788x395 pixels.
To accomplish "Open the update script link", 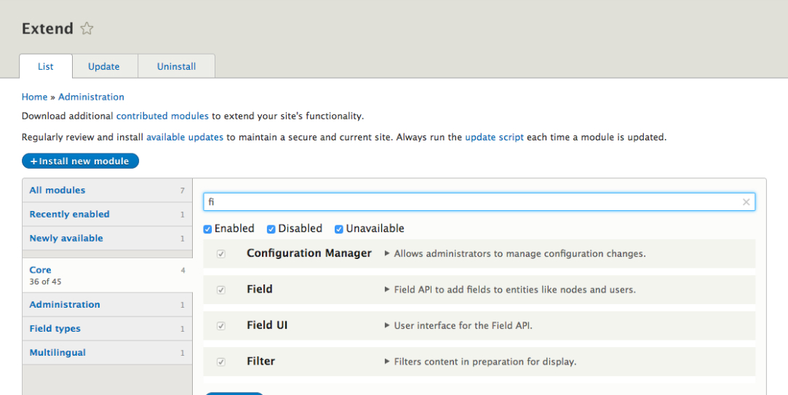I will point(494,137).
